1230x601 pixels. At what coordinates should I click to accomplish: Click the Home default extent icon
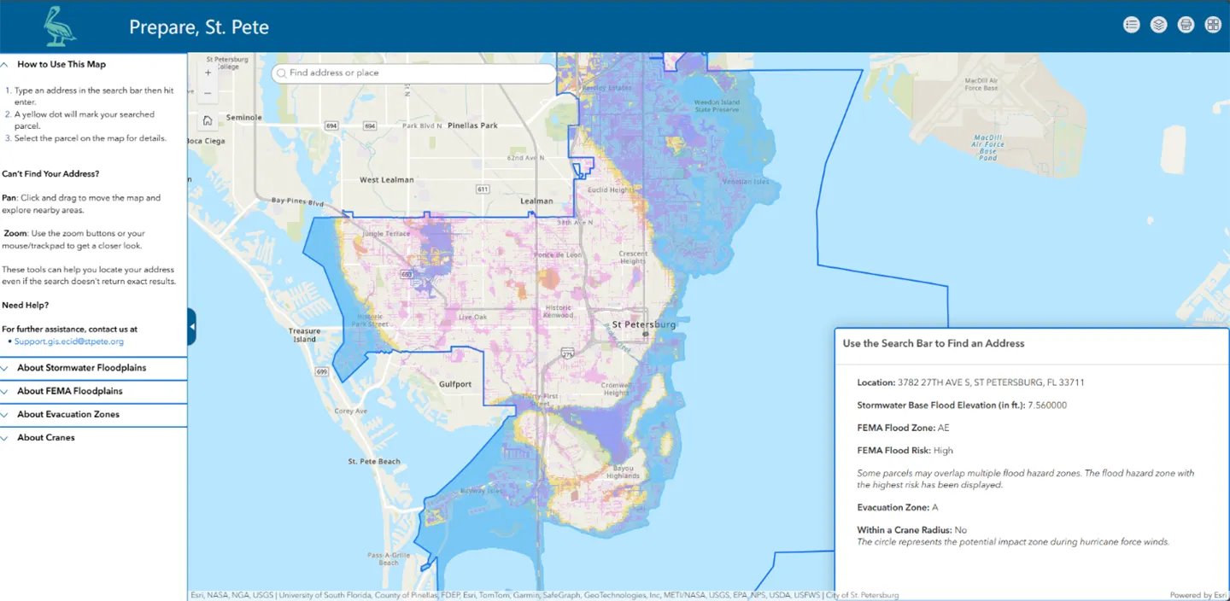click(x=207, y=120)
